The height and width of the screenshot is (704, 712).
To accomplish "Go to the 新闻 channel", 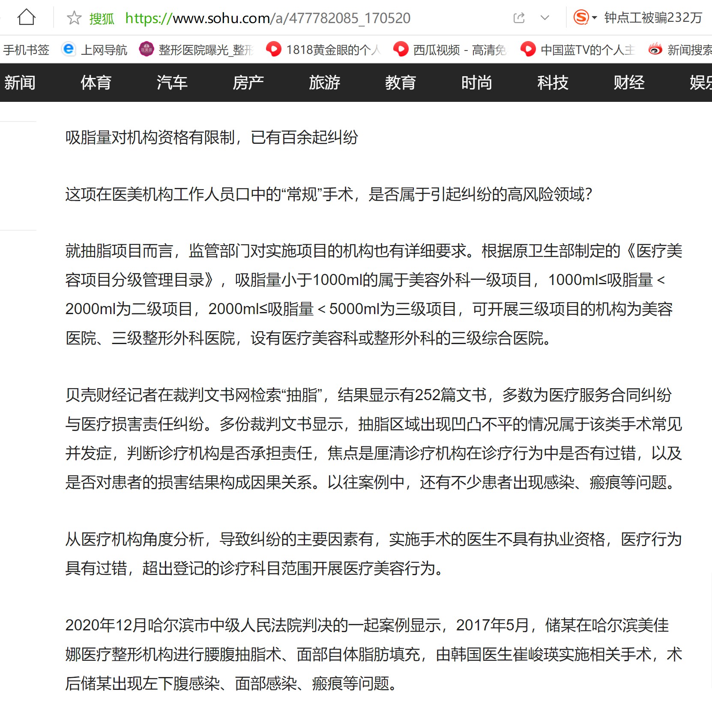I will coord(20,83).
